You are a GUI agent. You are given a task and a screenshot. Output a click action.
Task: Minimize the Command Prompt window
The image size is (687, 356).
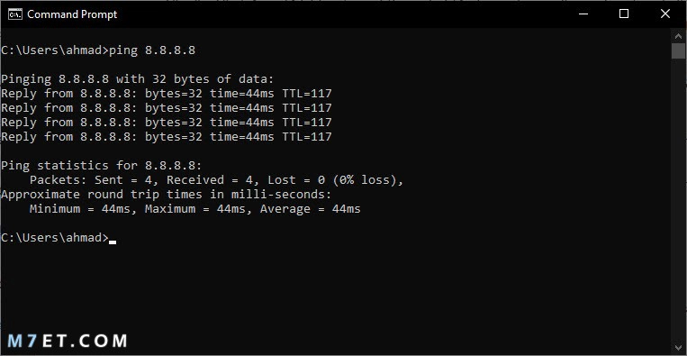pyautogui.click(x=583, y=14)
